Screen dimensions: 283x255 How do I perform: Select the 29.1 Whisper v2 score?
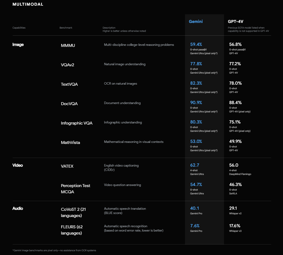pos(233,208)
